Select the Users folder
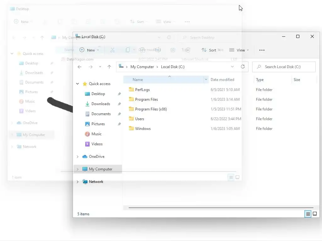The width and height of the screenshot is (322, 241). pos(139,119)
